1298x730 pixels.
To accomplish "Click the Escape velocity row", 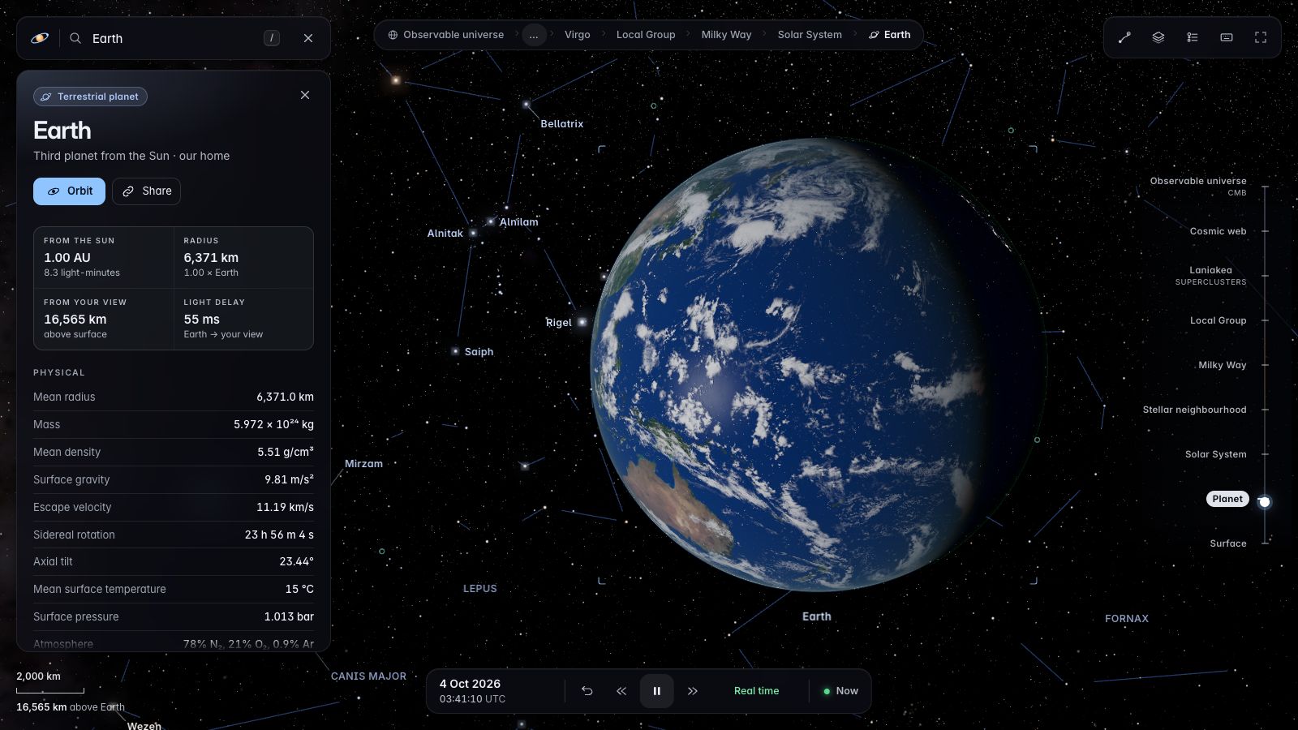I will point(174,507).
